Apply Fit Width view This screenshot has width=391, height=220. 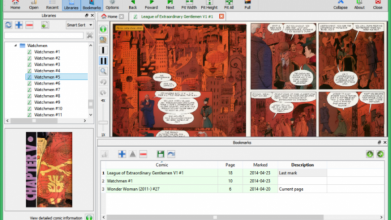coord(189,5)
